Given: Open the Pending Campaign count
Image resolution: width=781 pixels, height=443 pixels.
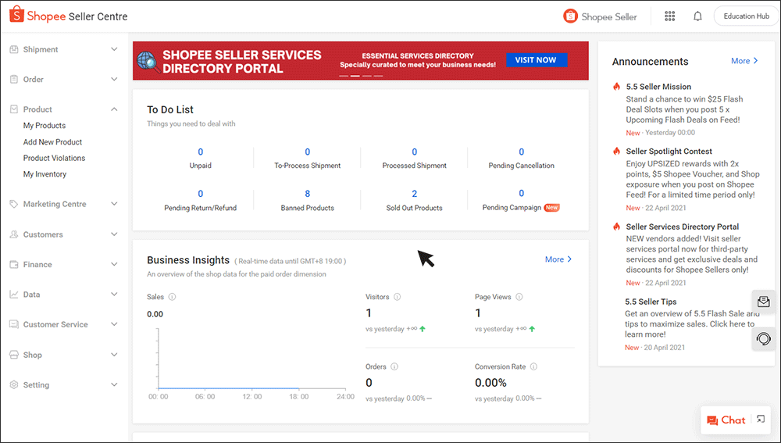Looking at the screenshot, I should tap(522, 193).
